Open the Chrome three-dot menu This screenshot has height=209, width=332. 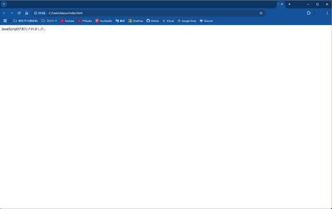click(x=327, y=13)
